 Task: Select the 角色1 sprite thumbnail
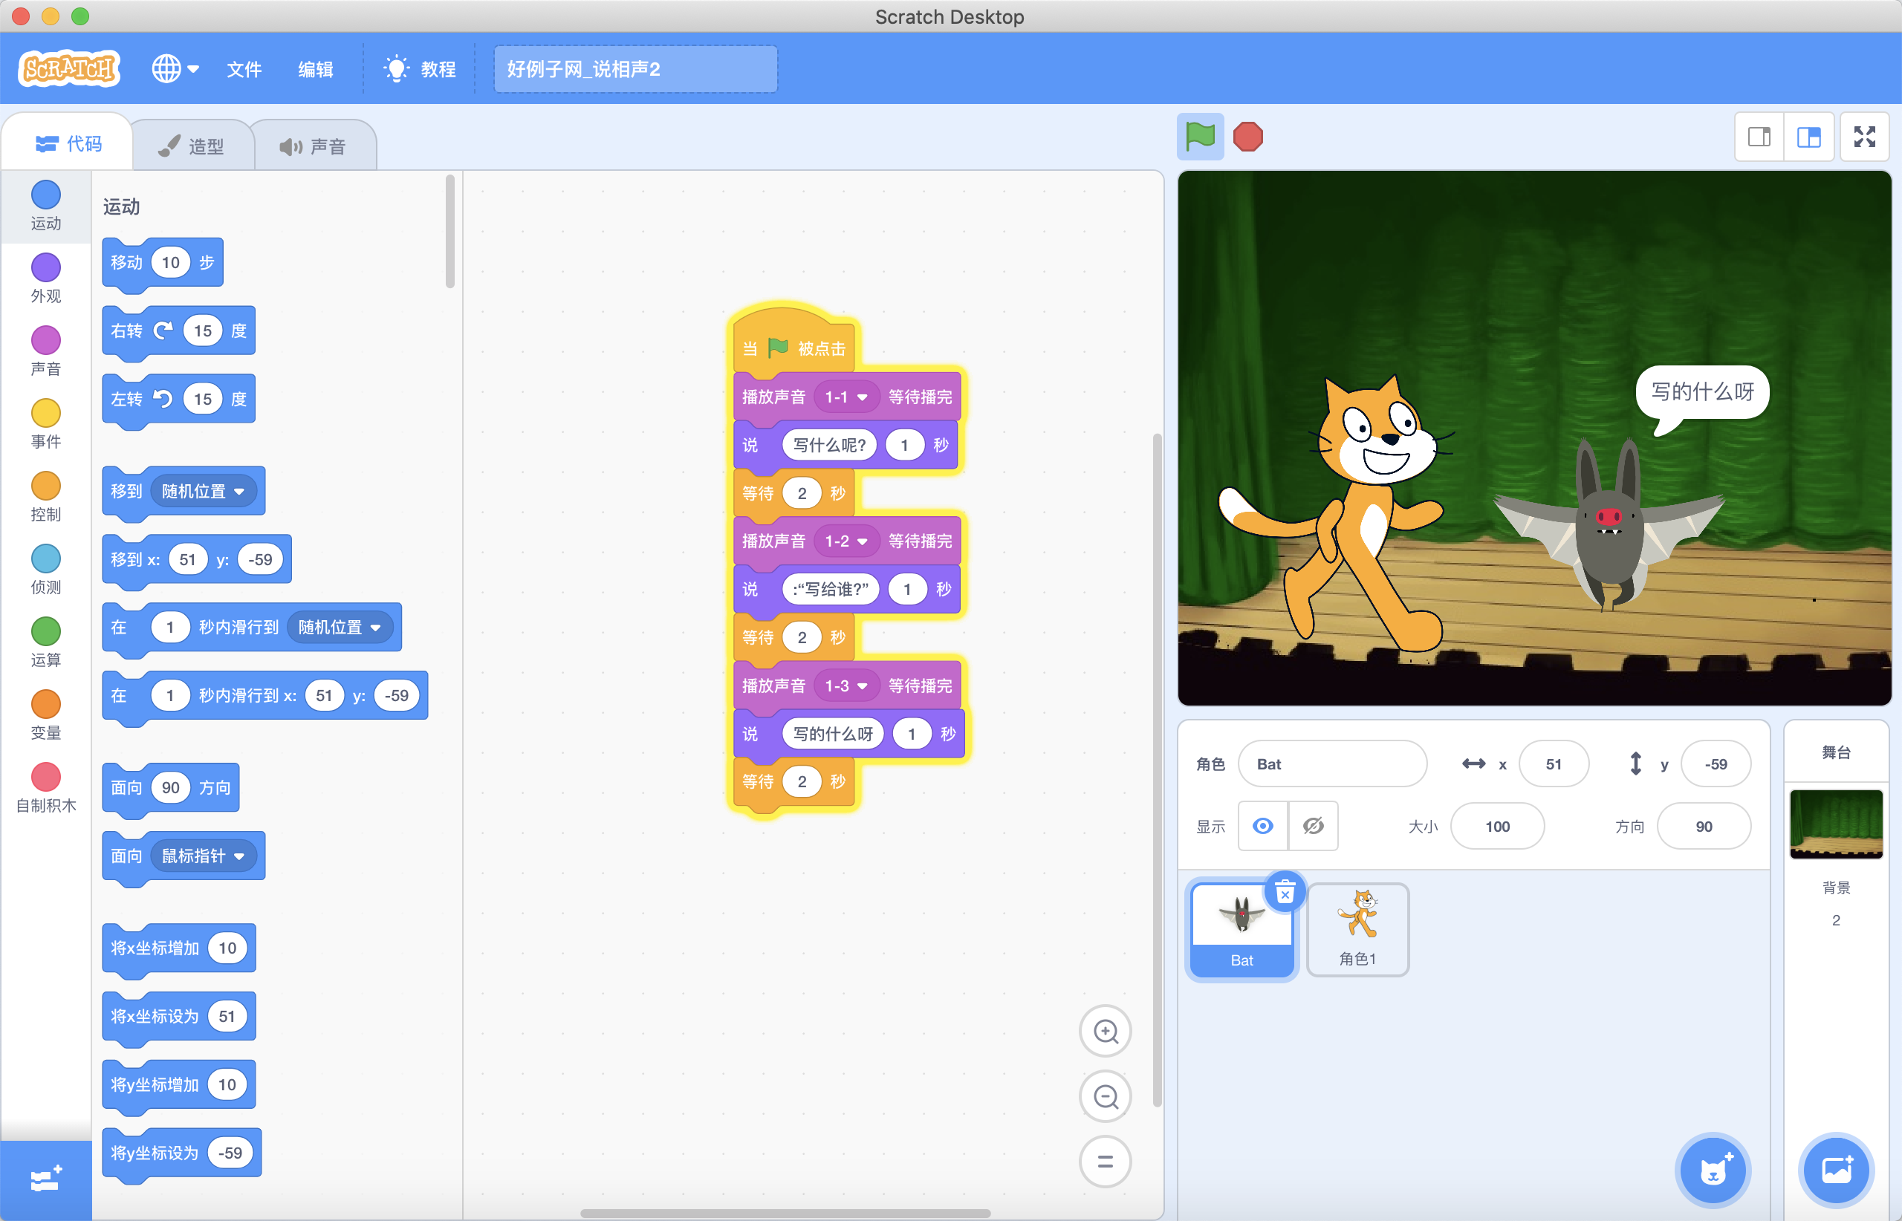(1358, 929)
